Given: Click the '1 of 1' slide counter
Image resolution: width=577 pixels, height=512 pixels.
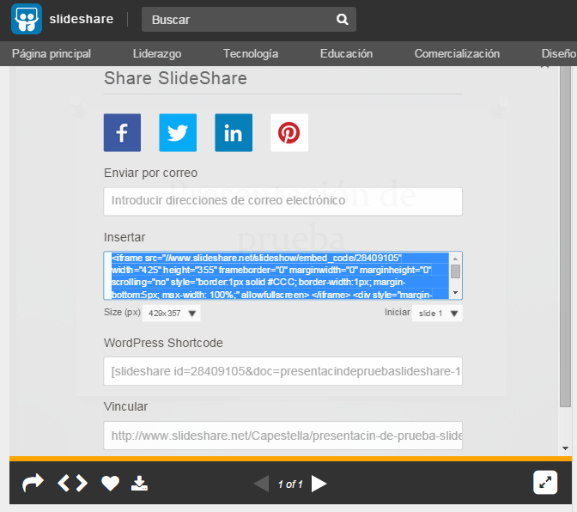Looking at the screenshot, I should pos(290,484).
